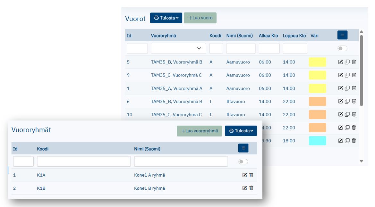Delete shift group K1B
Image resolution: width=375 pixels, height=207 pixels.
[251, 188]
